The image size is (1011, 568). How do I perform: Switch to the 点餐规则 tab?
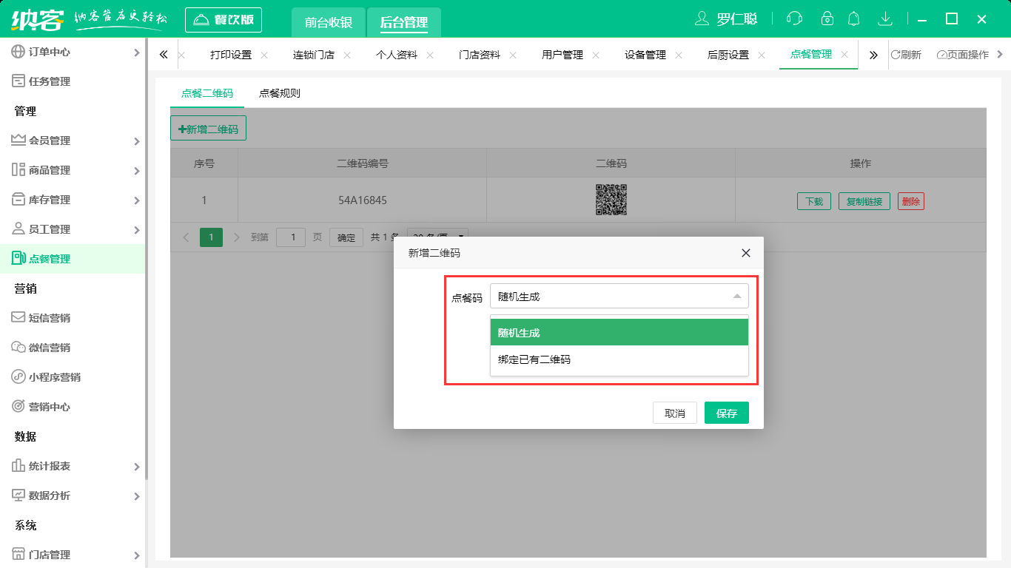[x=279, y=93]
